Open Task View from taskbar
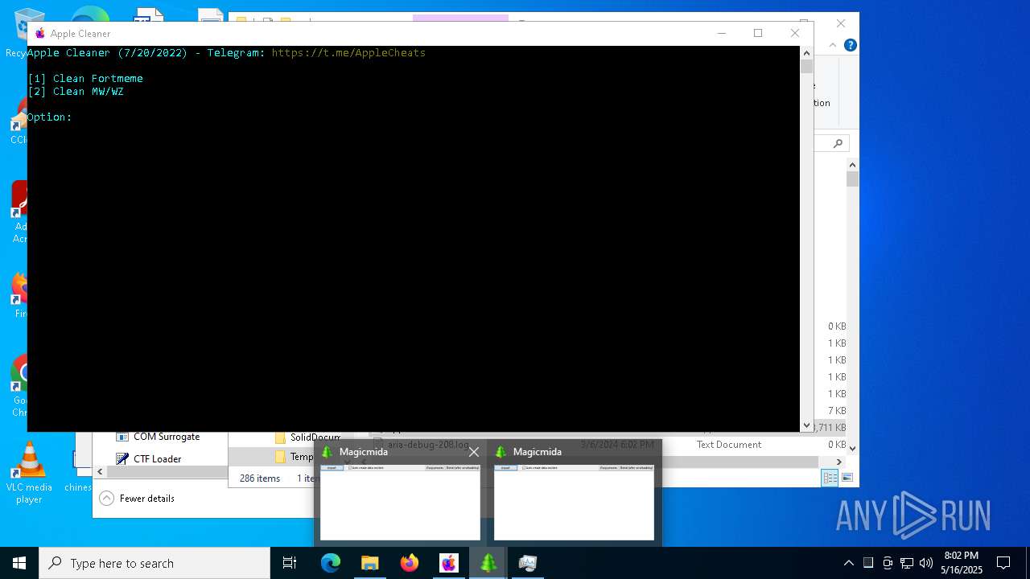The height and width of the screenshot is (579, 1030). pos(290,563)
